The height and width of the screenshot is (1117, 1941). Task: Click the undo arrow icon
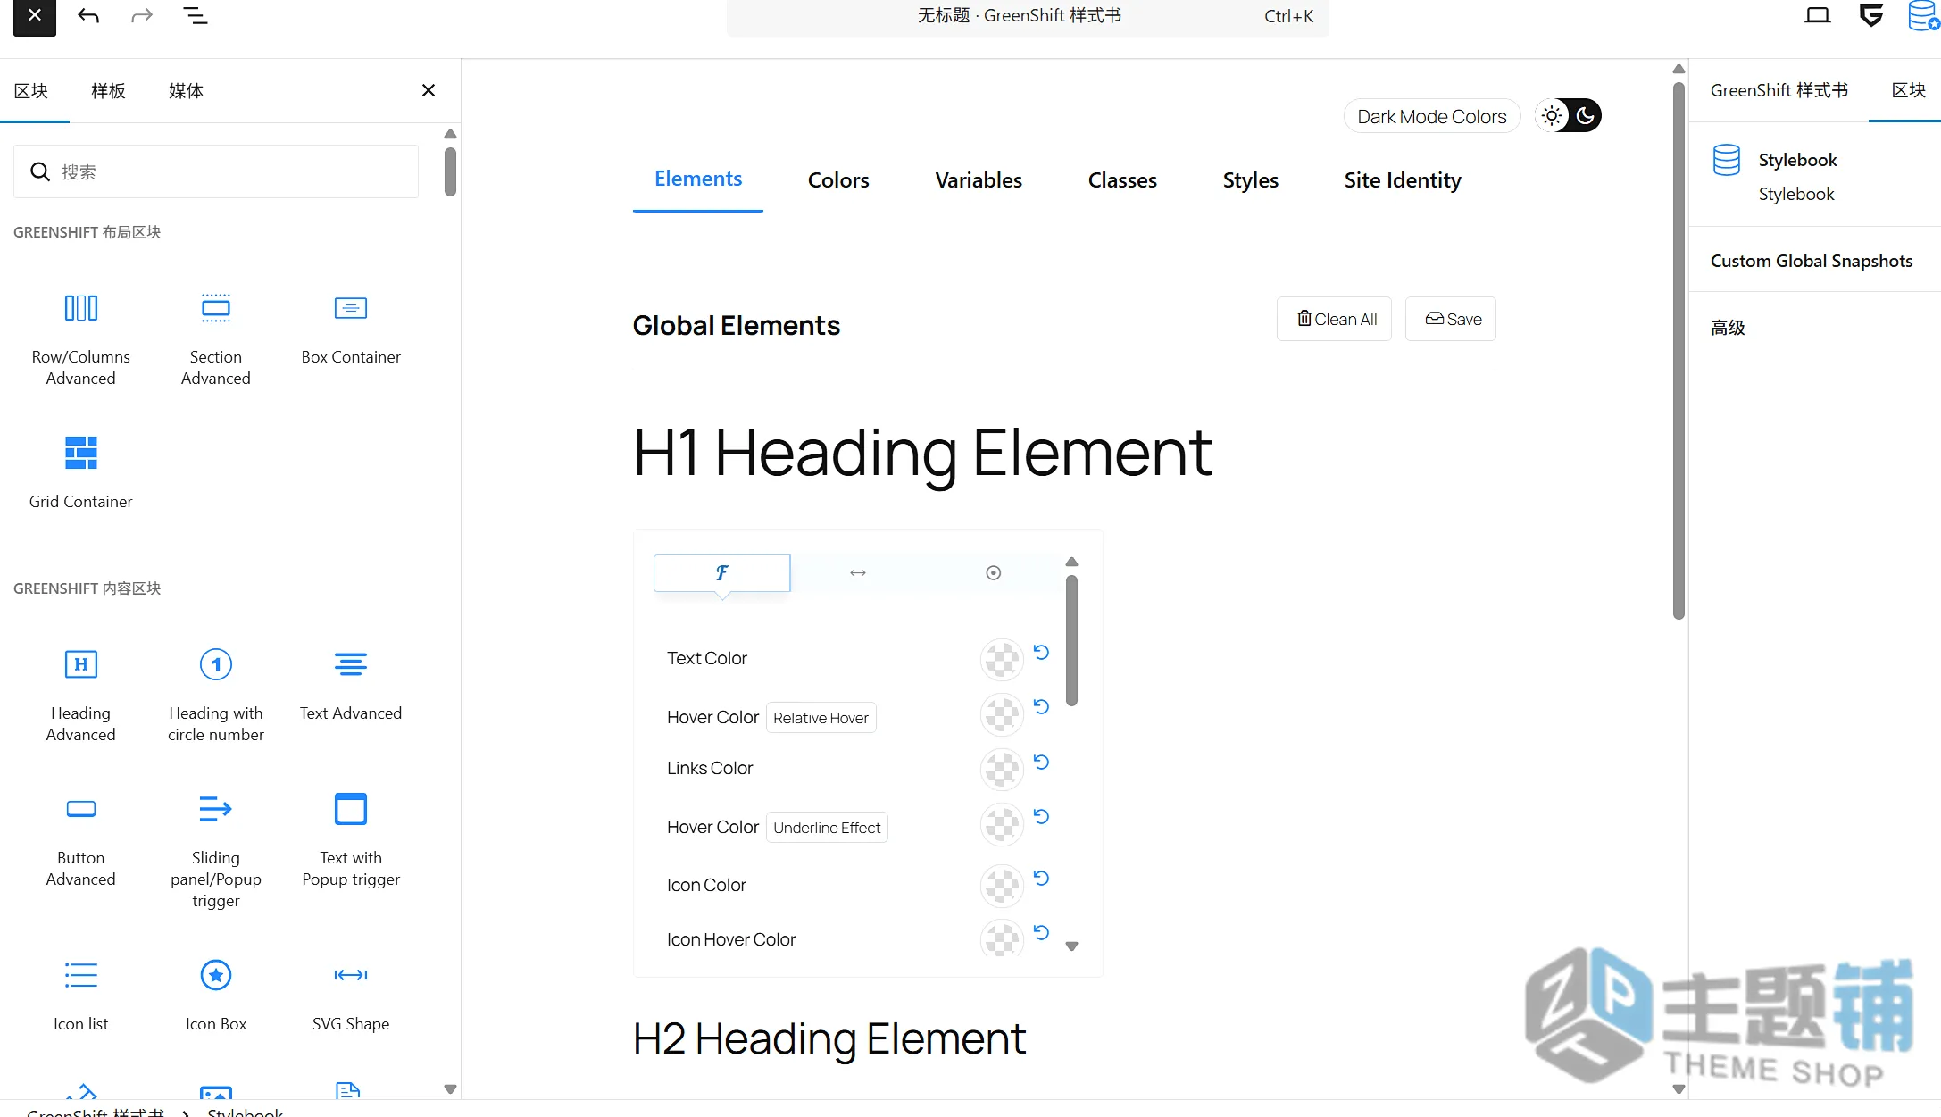tap(88, 15)
